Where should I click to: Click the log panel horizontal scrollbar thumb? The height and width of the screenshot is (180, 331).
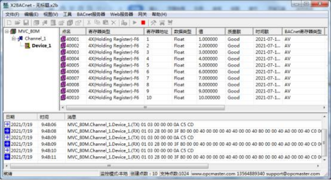[109, 166]
